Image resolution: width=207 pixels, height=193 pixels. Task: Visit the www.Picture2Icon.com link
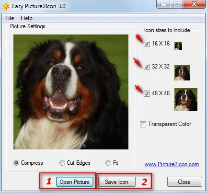(172, 164)
